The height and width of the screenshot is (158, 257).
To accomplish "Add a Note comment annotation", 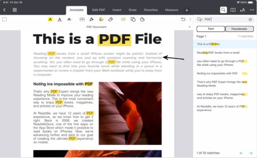I will pos(123,19).
